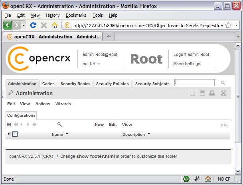Image resolution: width=243 pixels, height=185 pixels.
Task: Go to next grid page arrow
Action: (28, 125)
